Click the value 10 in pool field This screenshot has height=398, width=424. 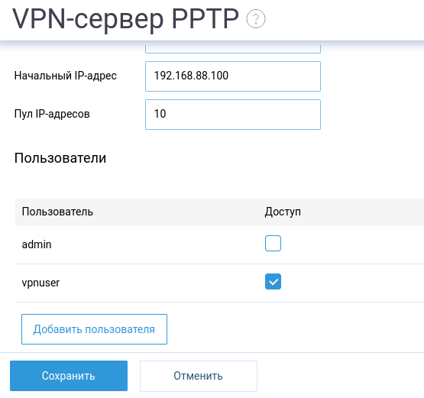pyautogui.click(x=160, y=114)
